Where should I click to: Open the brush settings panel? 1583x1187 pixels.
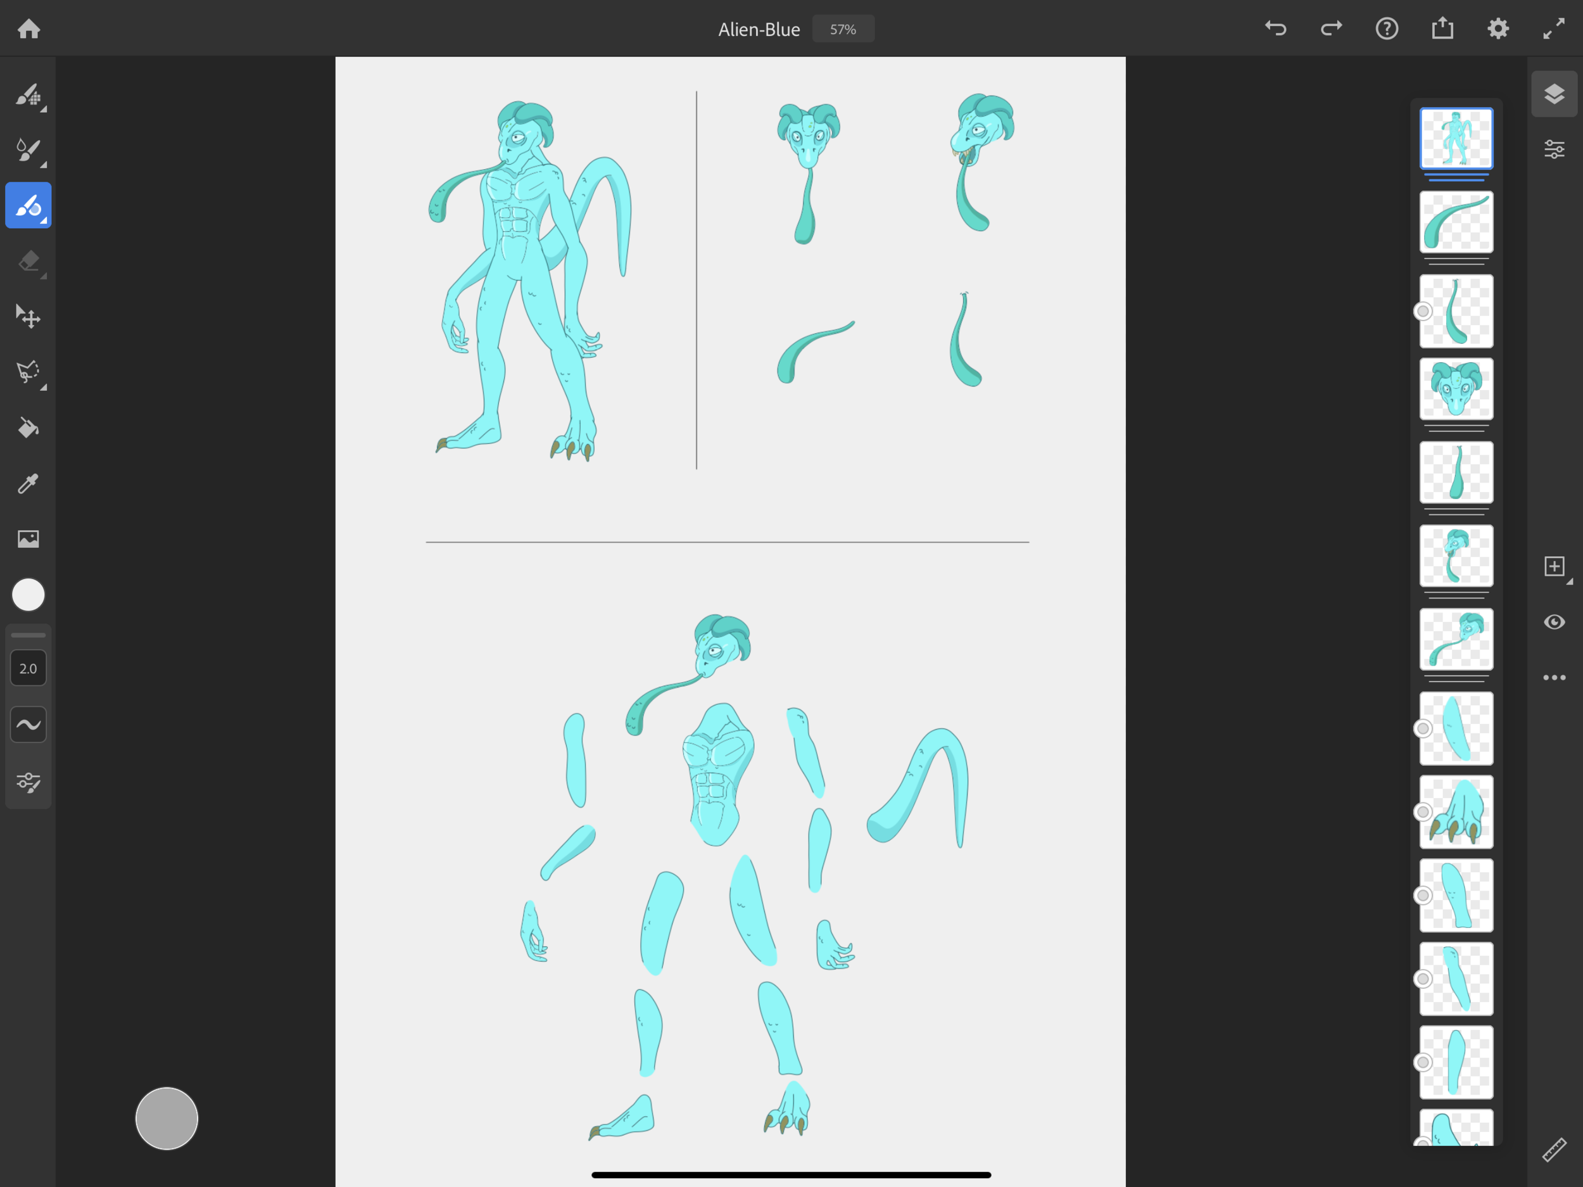tap(28, 781)
